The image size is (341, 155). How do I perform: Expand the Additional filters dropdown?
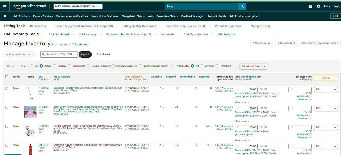(253, 66)
